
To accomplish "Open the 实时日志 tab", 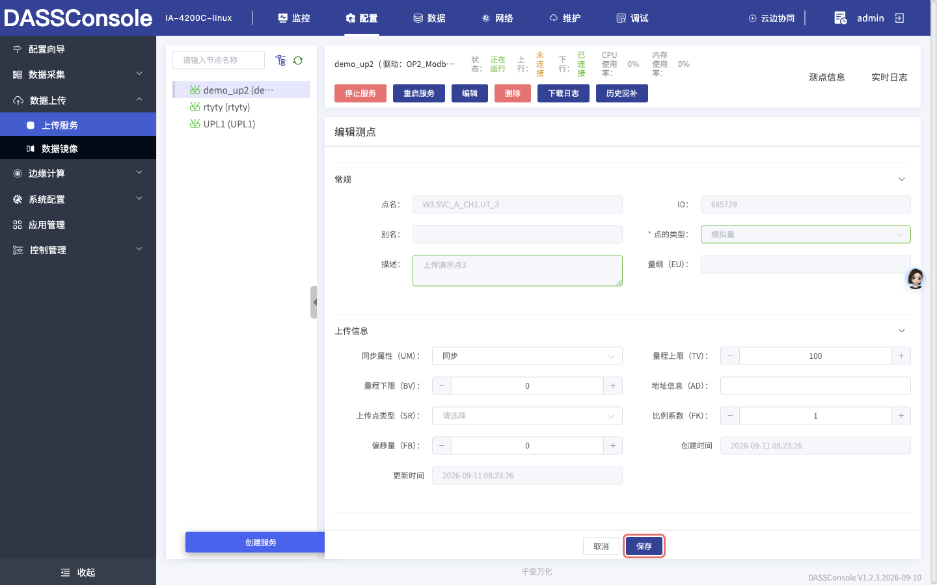I will click(889, 77).
